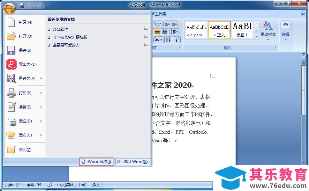Click 退出 Word(X) button

pos(132,162)
